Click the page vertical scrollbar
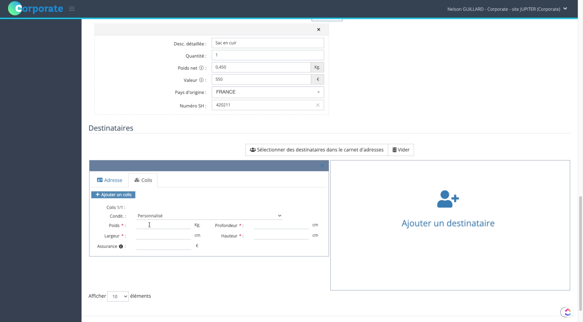This screenshot has height=322, width=583. [x=580, y=253]
